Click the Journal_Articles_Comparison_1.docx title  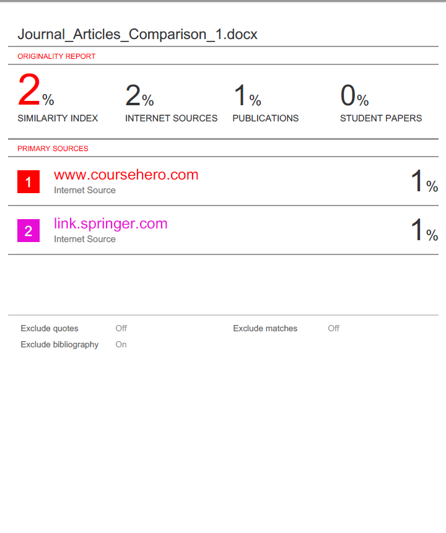(x=138, y=35)
